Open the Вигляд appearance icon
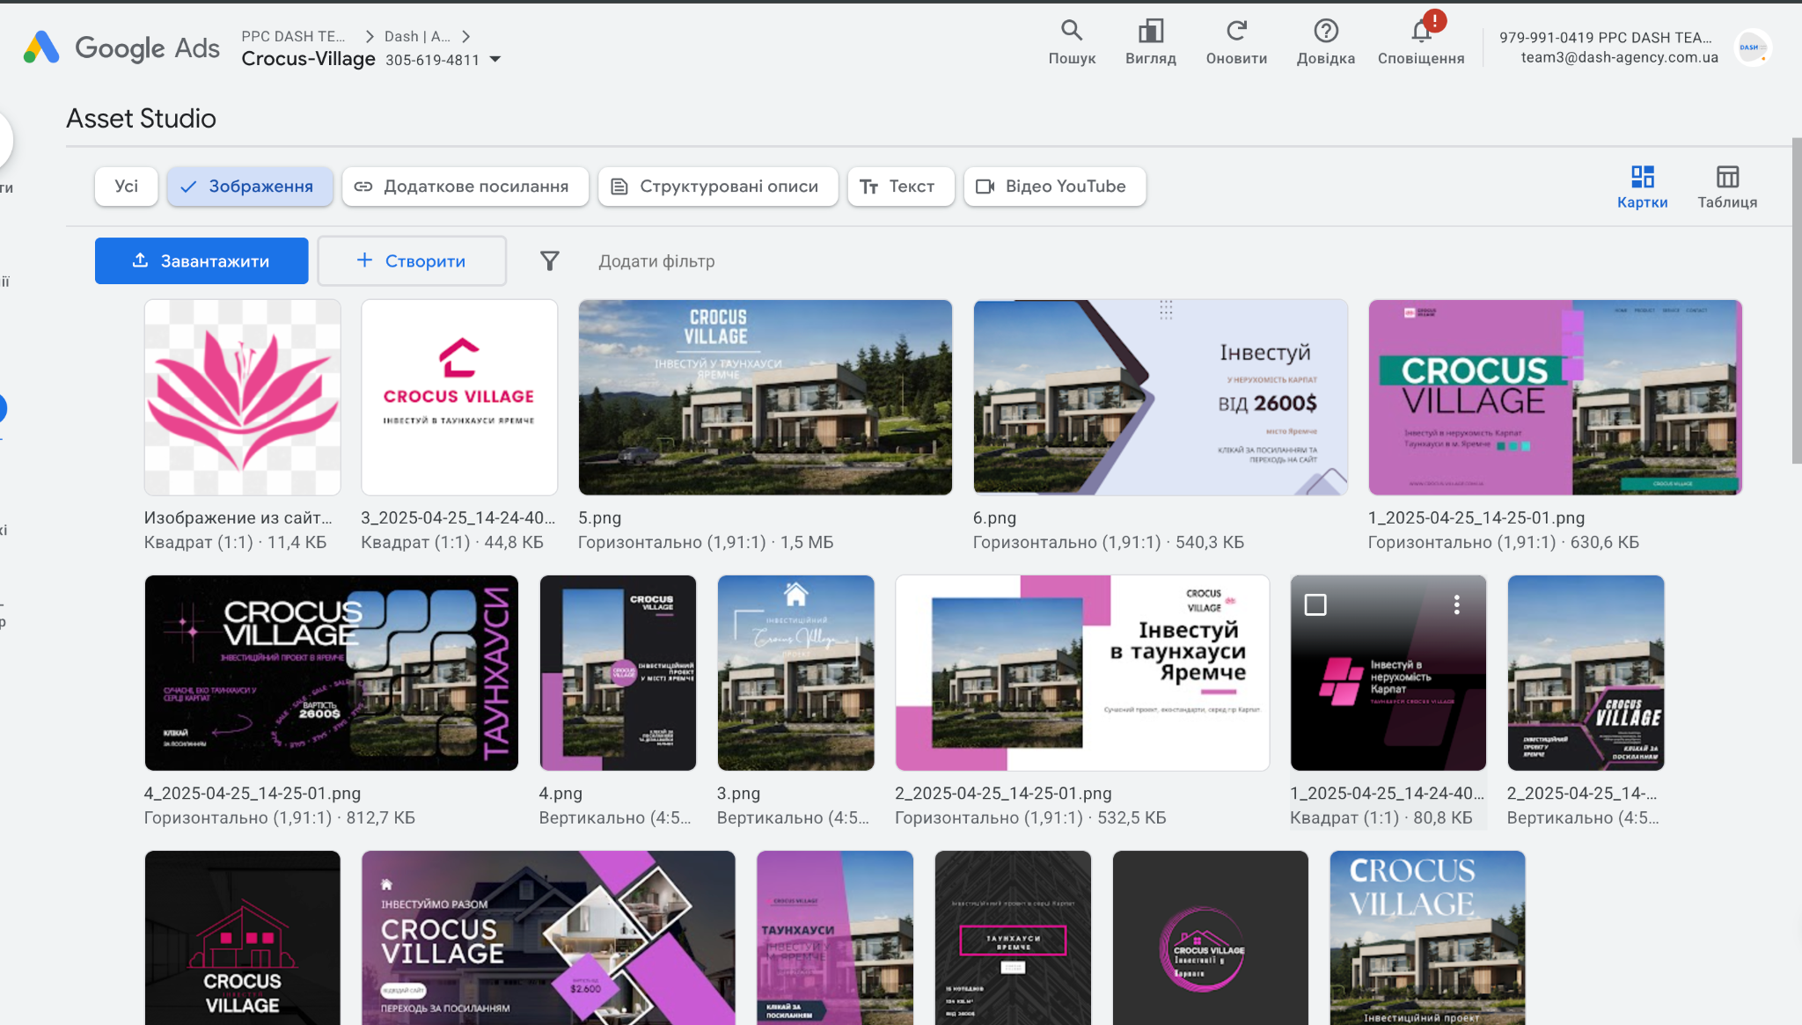The image size is (1802, 1025). (1150, 32)
